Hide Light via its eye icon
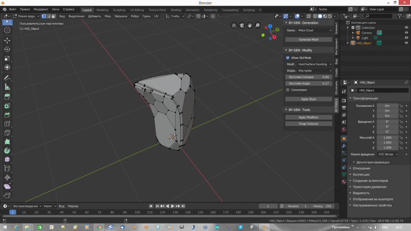The height and width of the screenshot is (231, 411). point(406,38)
